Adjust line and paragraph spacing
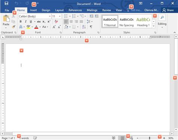 [x=89, y=21]
